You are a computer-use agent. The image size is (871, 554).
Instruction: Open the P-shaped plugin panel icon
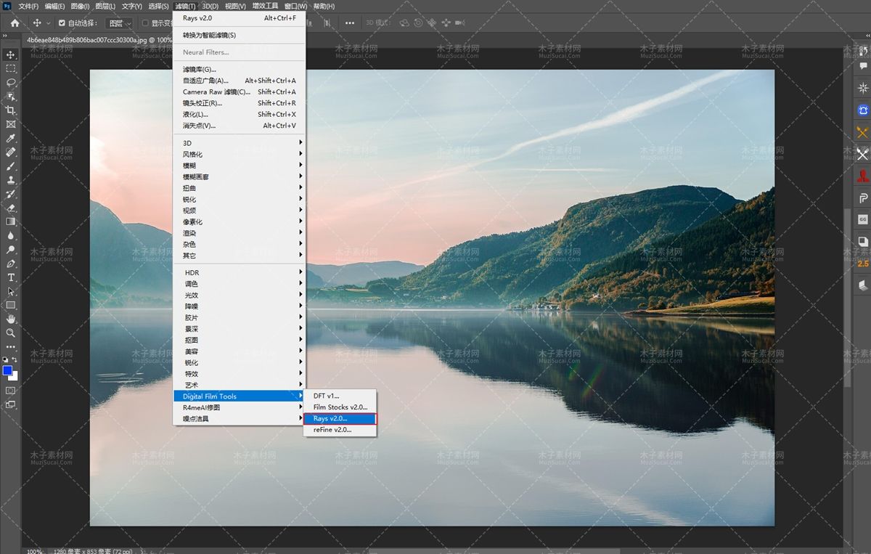tap(863, 197)
